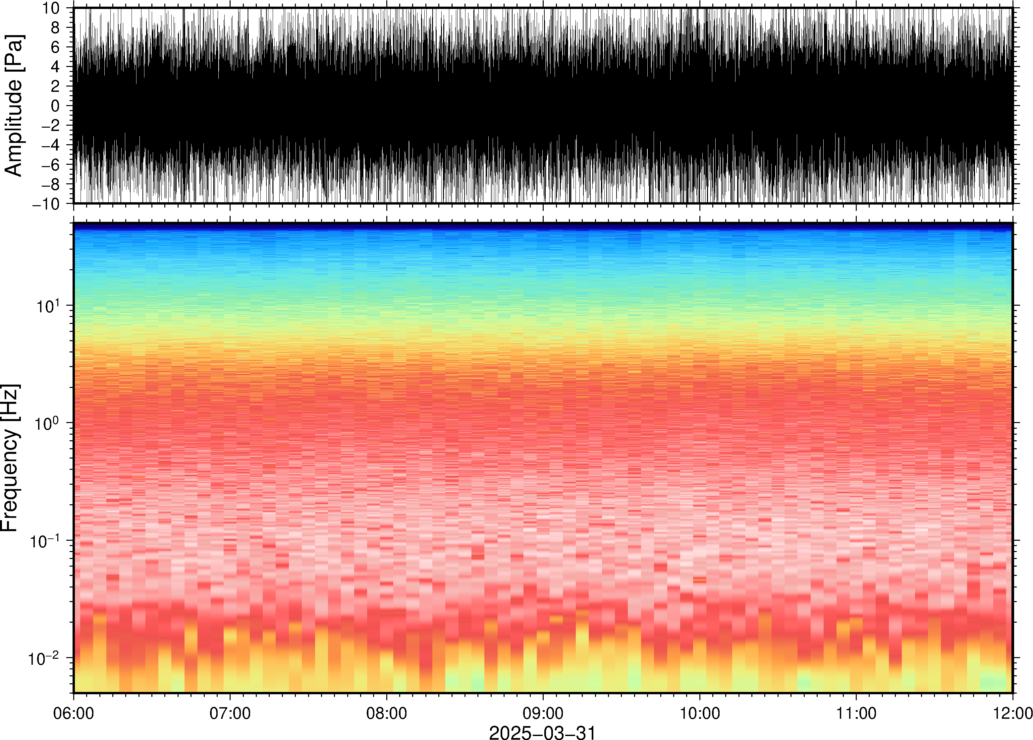Click amplitude tick label 8
This screenshot has height=740, width=1033.
[56, 28]
